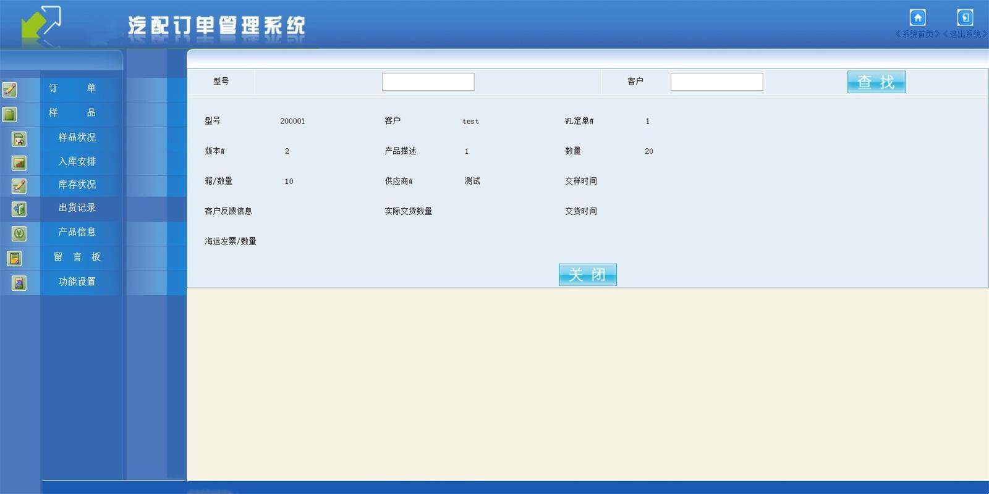
Task: Click the 箱/数量 value 10
Action: coord(289,182)
